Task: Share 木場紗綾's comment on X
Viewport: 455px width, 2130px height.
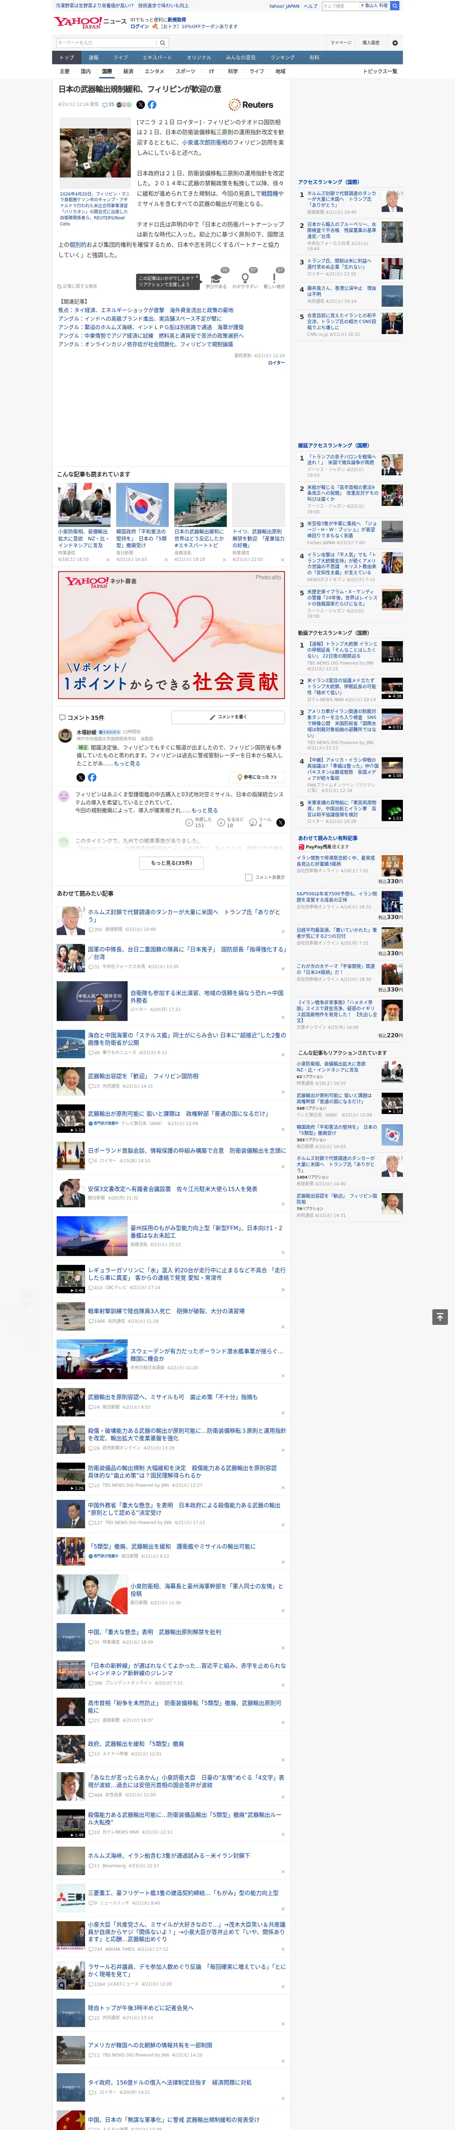Action: click(81, 777)
